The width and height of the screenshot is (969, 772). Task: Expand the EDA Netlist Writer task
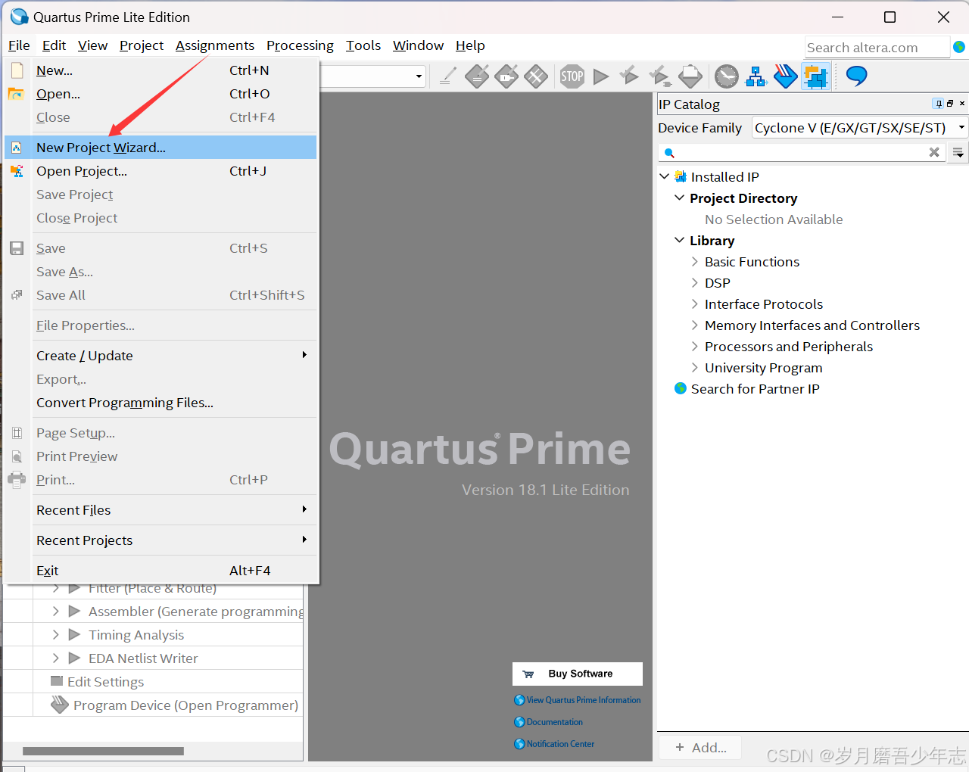55,658
